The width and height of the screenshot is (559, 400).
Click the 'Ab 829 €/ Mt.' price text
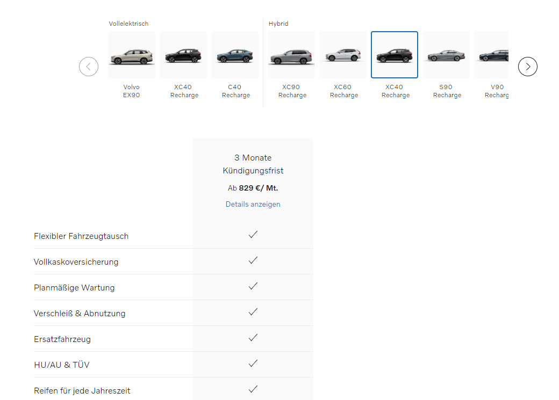pyautogui.click(x=253, y=188)
